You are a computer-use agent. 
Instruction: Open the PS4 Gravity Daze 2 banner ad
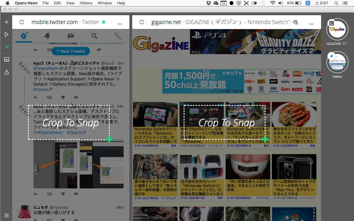click(256, 42)
